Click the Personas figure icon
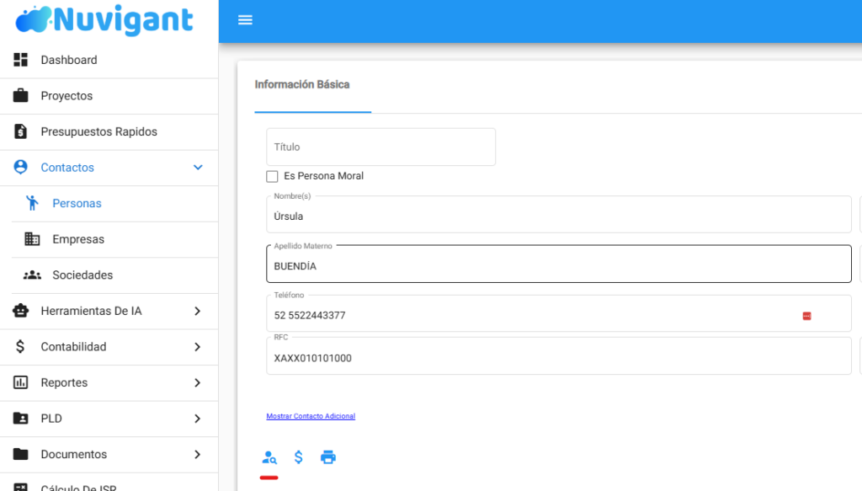 33,203
